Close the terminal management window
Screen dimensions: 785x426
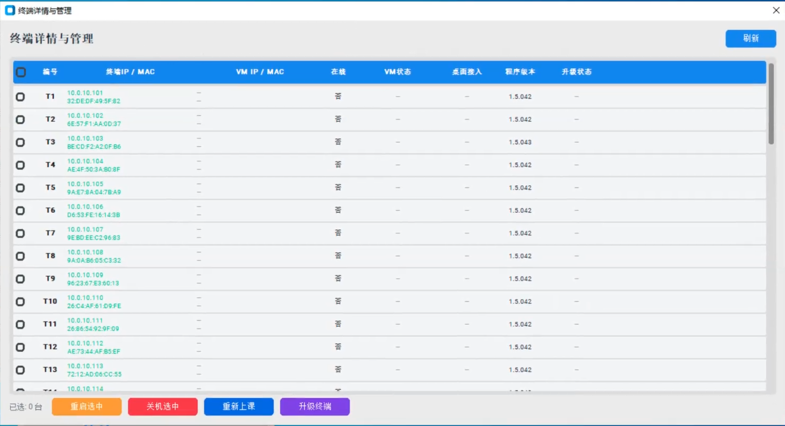(776, 10)
